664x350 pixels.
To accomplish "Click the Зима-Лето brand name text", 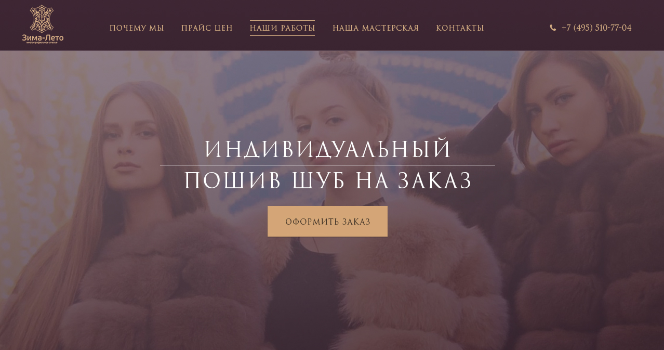I will tap(43, 37).
